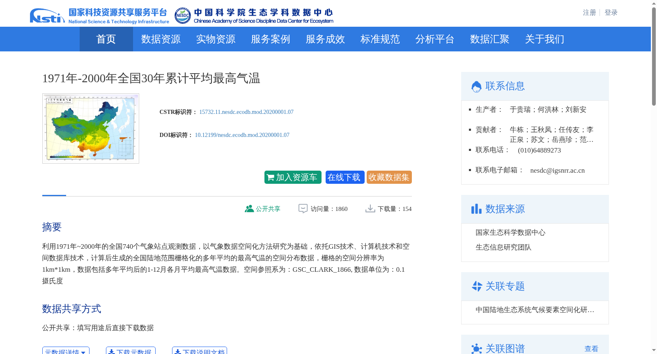
Task: Click the 下载元数据 button
Action: [x=131, y=351]
